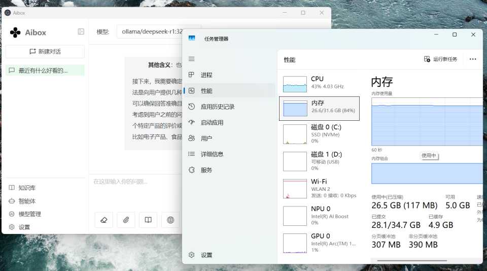Screen dimensions: 487x271
Task: Minimize the Task Manager window
Action: pyautogui.click(x=436, y=35)
